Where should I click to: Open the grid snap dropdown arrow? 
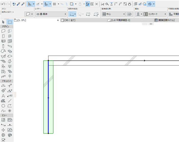59,4
